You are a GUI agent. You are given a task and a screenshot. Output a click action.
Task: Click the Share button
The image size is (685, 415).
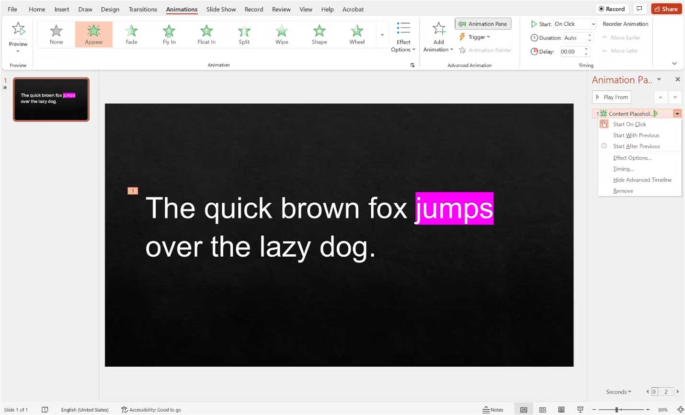666,9
